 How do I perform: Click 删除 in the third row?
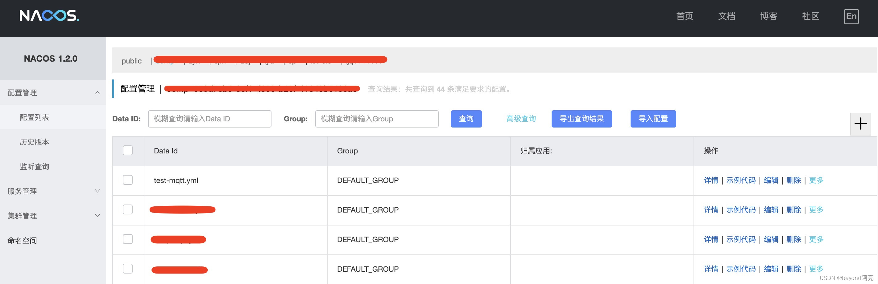pyautogui.click(x=793, y=239)
